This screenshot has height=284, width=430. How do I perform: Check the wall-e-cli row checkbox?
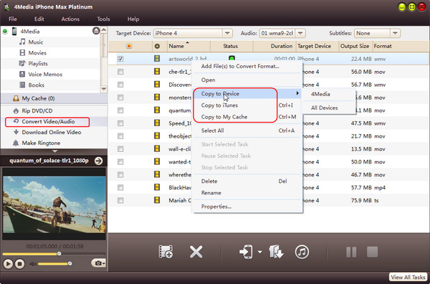(120, 149)
